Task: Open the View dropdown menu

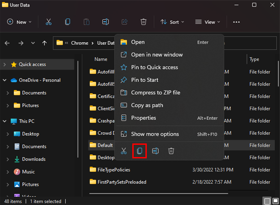Action: pos(207,22)
